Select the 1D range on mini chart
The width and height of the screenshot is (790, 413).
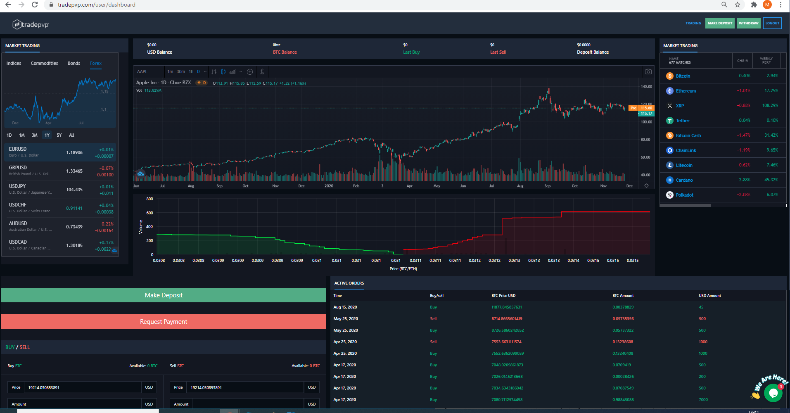pos(9,135)
